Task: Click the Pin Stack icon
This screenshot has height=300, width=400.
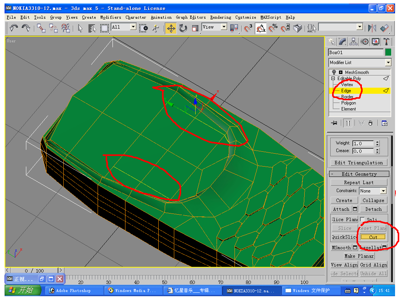Action: click(x=334, y=123)
